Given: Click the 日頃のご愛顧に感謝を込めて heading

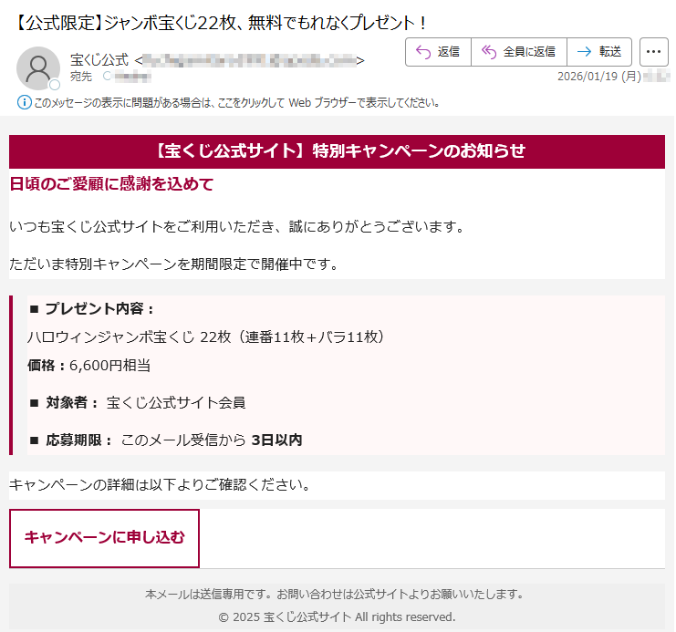Looking at the screenshot, I should tap(111, 184).
